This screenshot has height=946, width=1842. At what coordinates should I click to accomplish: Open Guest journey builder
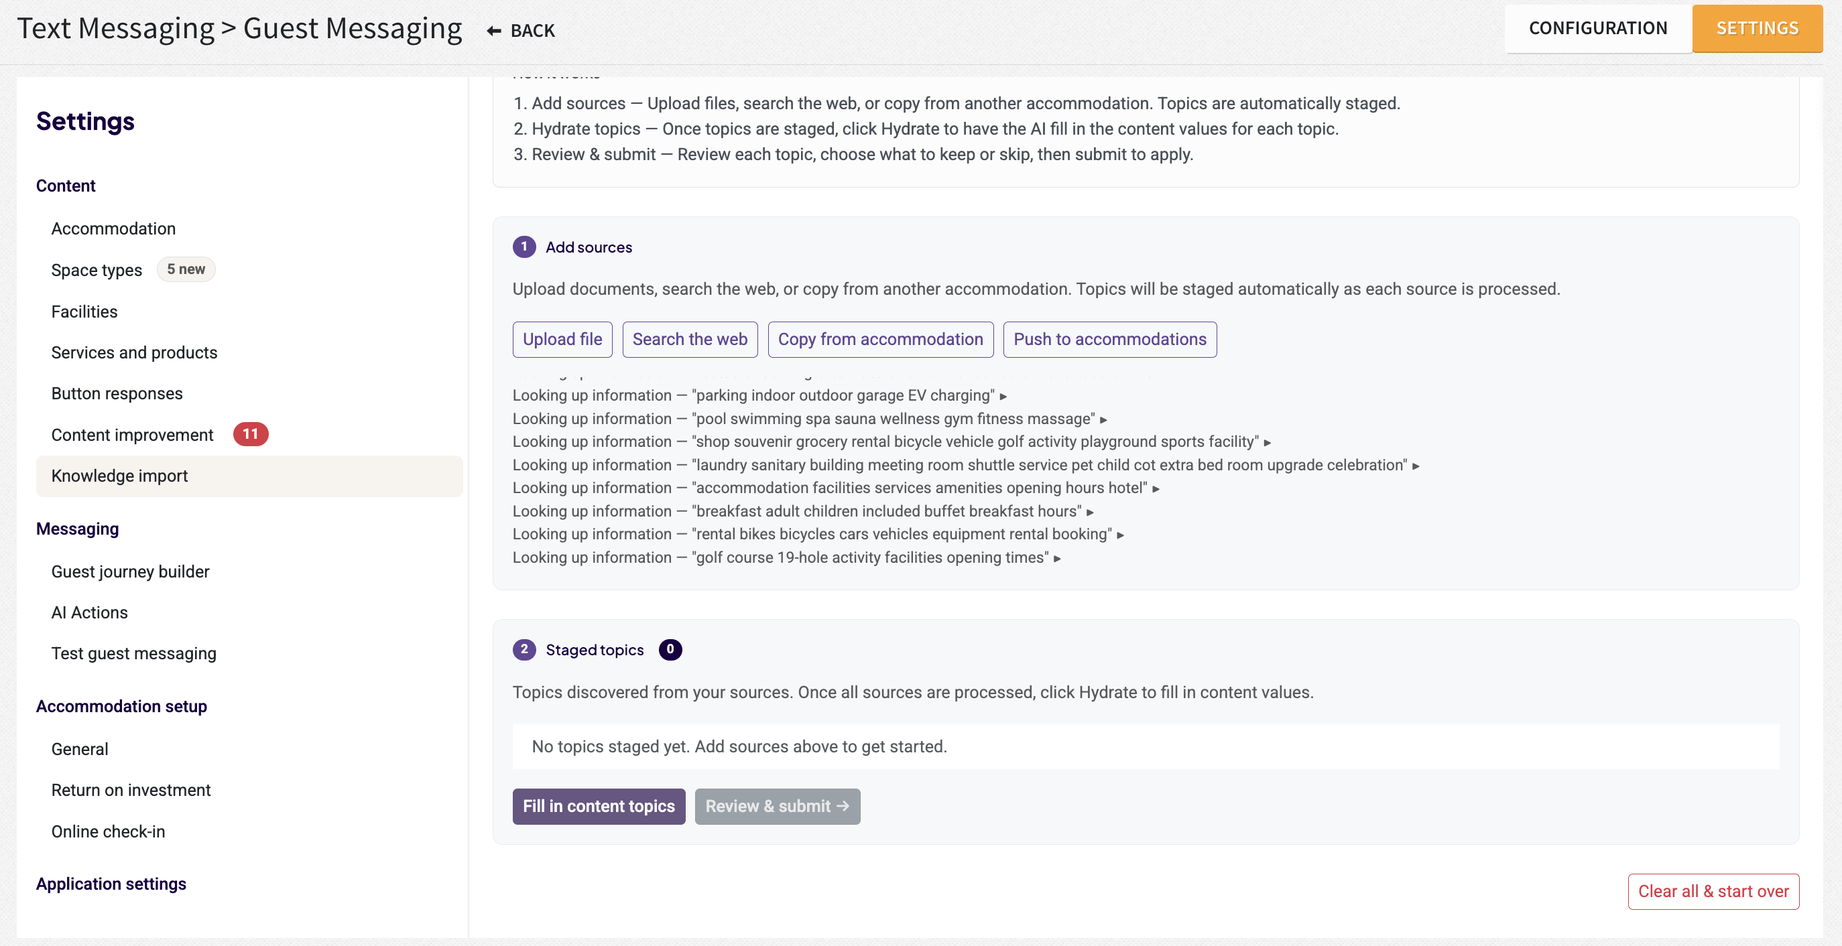[130, 571]
